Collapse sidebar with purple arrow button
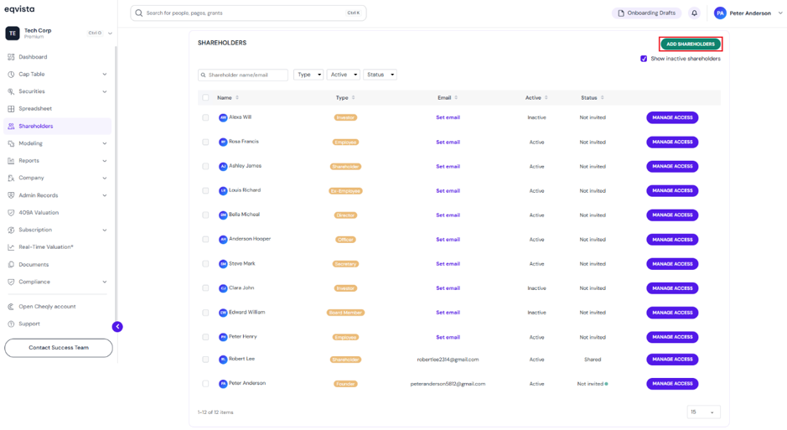Viewport: 787px width, 430px height. pos(117,327)
